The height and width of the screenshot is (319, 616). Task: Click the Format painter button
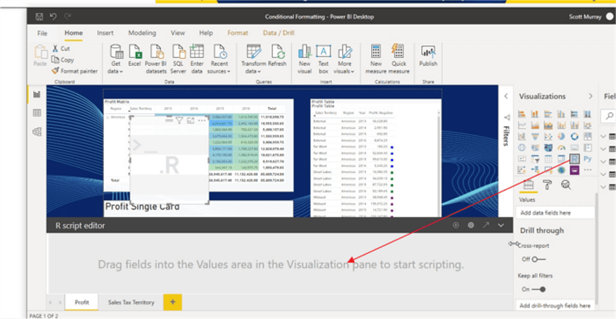point(74,71)
